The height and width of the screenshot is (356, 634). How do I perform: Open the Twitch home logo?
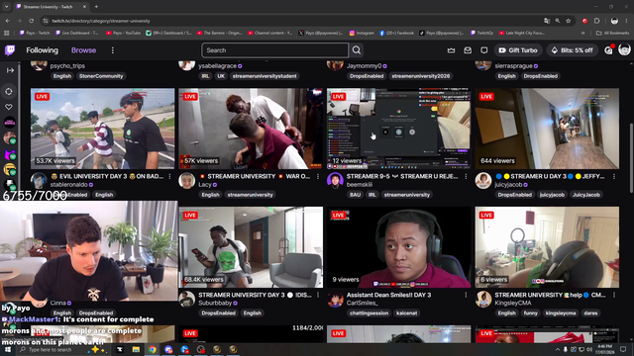[10, 50]
